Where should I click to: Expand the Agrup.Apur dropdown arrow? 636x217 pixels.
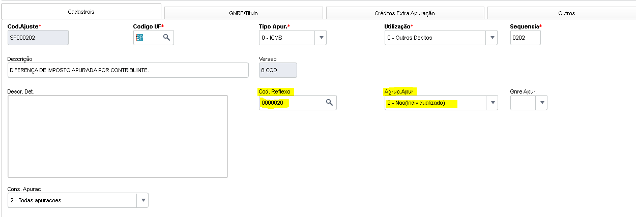pyautogui.click(x=492, y=103)
